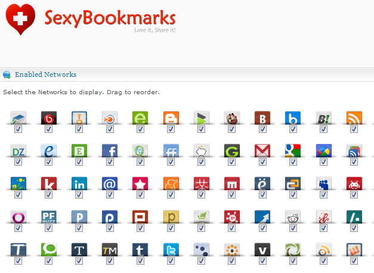The width and height of the screenshot is (374, 273).
Task: Click the green e network icon
Action: (140, 118)
